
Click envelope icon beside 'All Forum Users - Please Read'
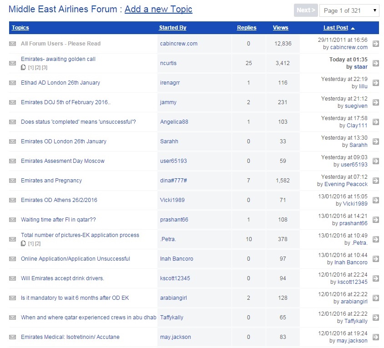click(x=12, y=44)
